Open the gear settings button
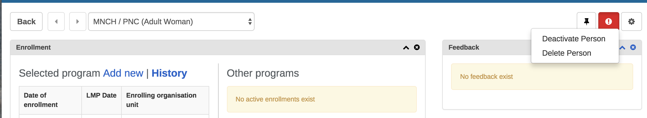Screen dimensions: 647x118 pyautogui.click(x=631, y=22)
